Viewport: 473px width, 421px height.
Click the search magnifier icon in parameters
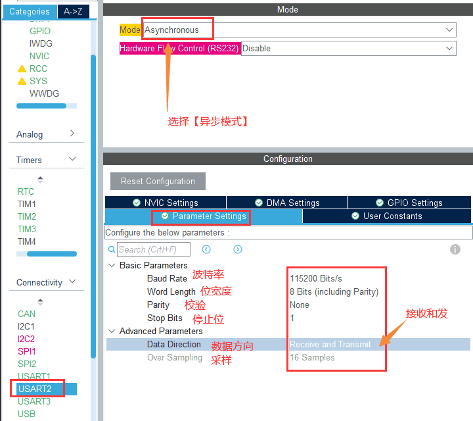point(112,250)
